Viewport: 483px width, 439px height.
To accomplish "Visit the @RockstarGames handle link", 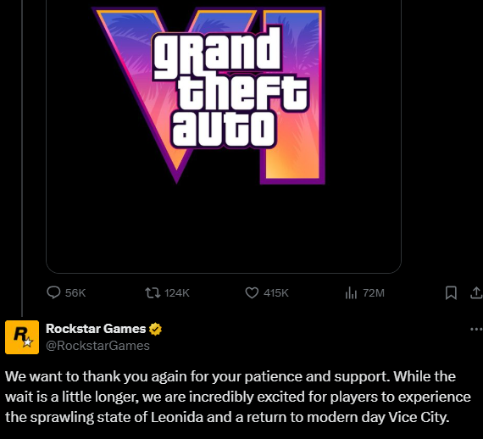I will pyautogui.click(x=97, y=346).
